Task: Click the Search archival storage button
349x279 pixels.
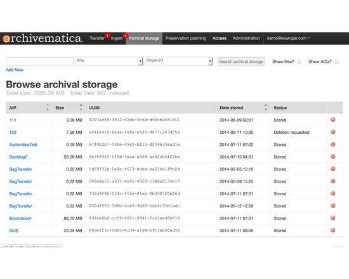Action: (241, 62)
